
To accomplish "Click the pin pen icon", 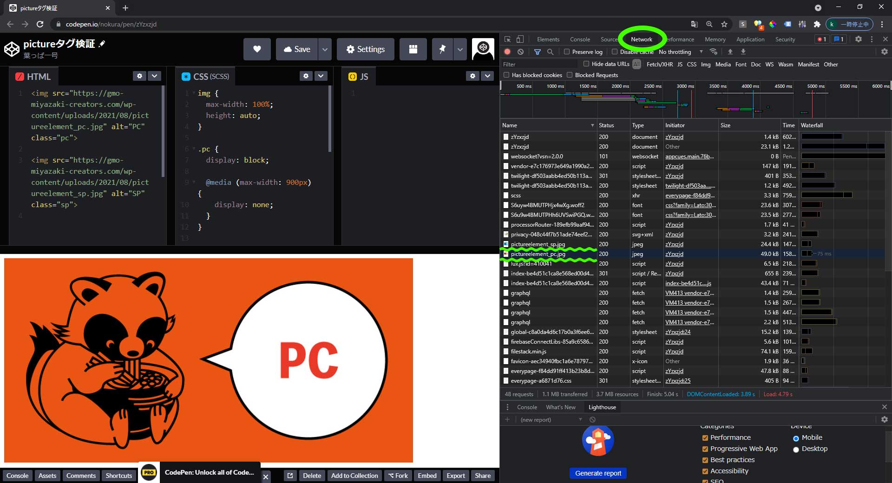I will [x=442, y=49].
